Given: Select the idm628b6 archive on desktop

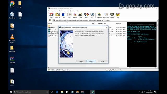Looking at the screenshot, I should 12,60.
